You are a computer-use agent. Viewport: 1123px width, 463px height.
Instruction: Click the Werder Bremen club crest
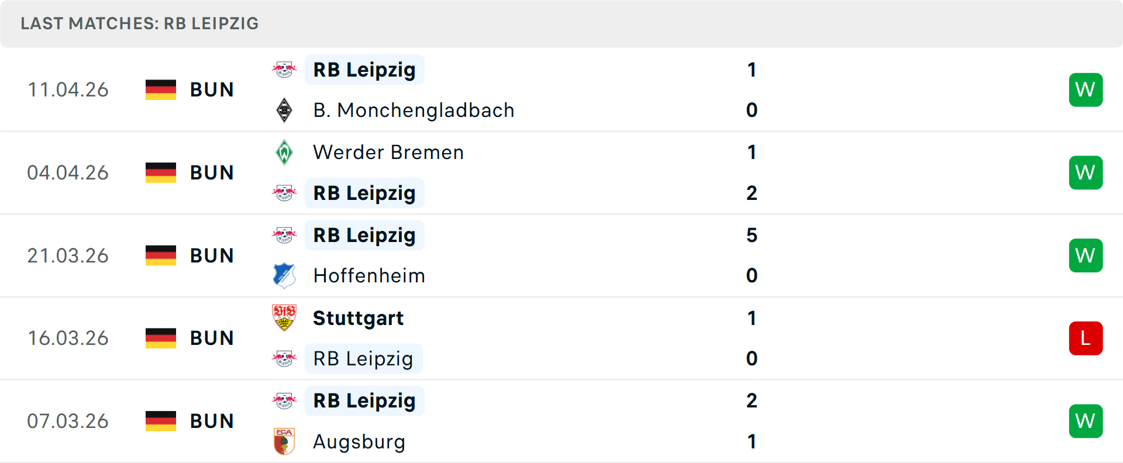284,152
